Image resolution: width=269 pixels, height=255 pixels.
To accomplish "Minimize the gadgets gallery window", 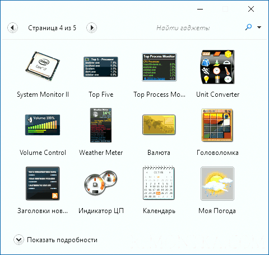I will pos(200,9).
